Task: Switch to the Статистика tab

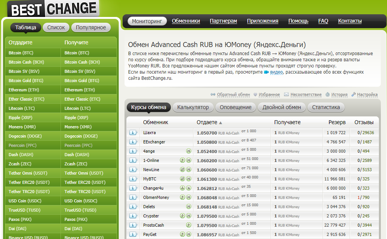Action: coord(326,108)
